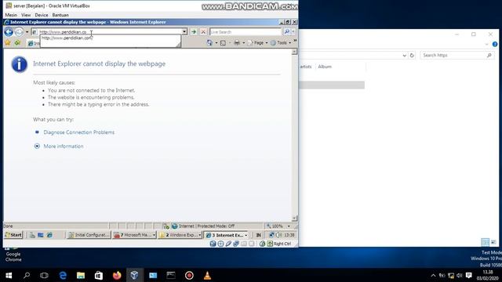502x282 pixels.
Task: Open the Page menu in IE command bar
Action: pyautogui.click(x=258, y=43)
